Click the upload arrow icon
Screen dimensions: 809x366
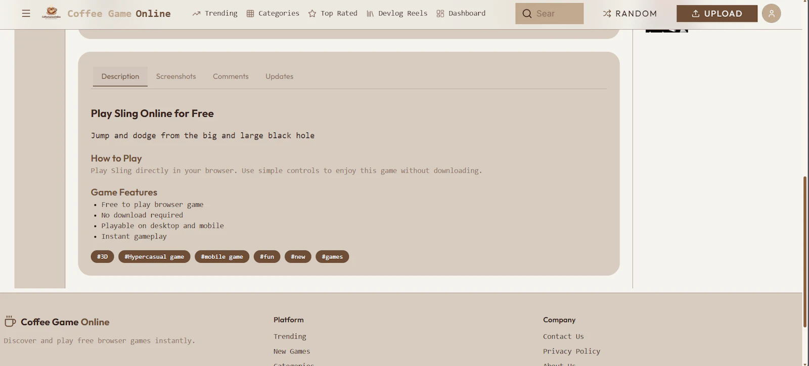click(696, 14)
